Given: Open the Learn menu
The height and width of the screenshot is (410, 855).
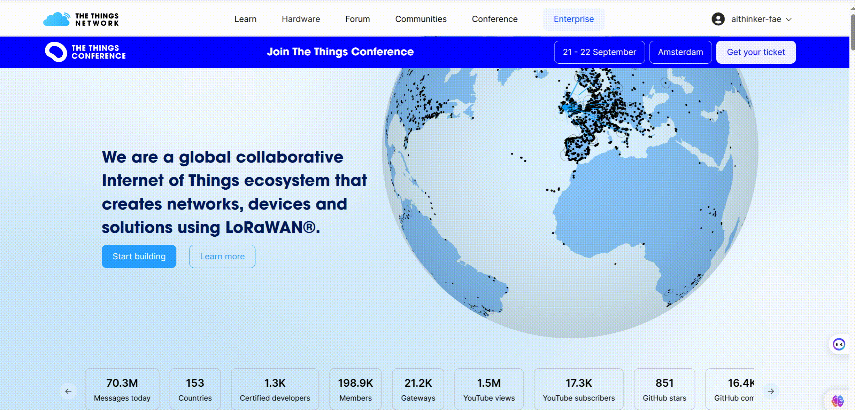Looking at the screenshot, I should [245, 19].
